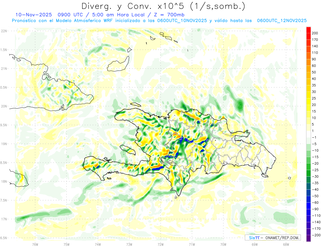The width and height of the screenshot is (321, 248).
Task: Click the "0600UTC_12NOV2025" valid-until time
Action: click(x=282, y=21)
